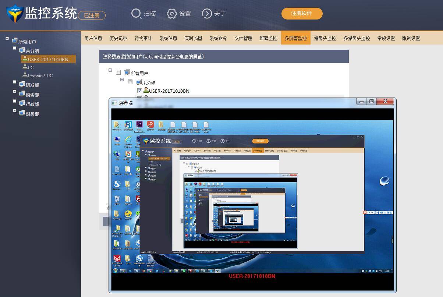Open the 摄像头监控 tab
The height and width of the screenshot is (297, 443).
[325, 38]
